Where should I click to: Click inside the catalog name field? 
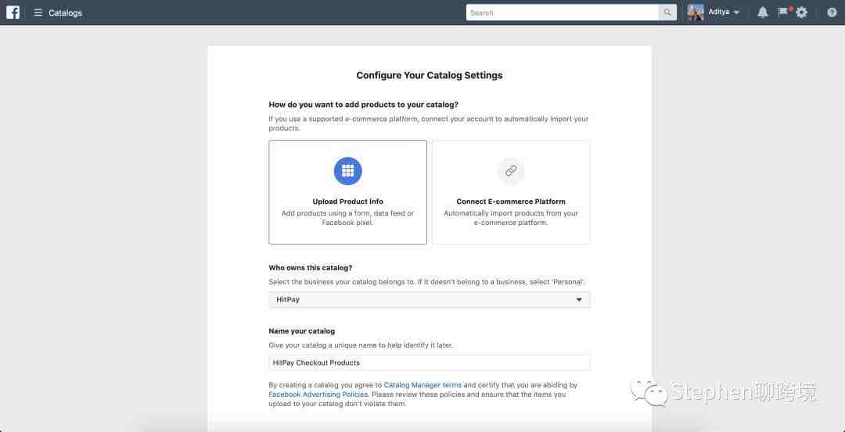pos(430,362)
